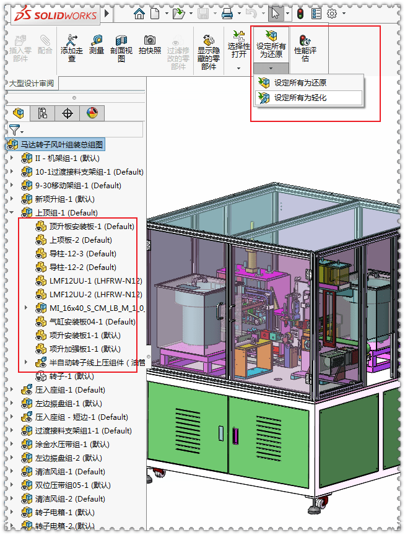Open the Options gear icon

tap(332, 13)
